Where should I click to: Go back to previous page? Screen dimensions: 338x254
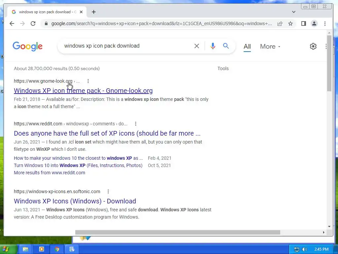point(12,23)
